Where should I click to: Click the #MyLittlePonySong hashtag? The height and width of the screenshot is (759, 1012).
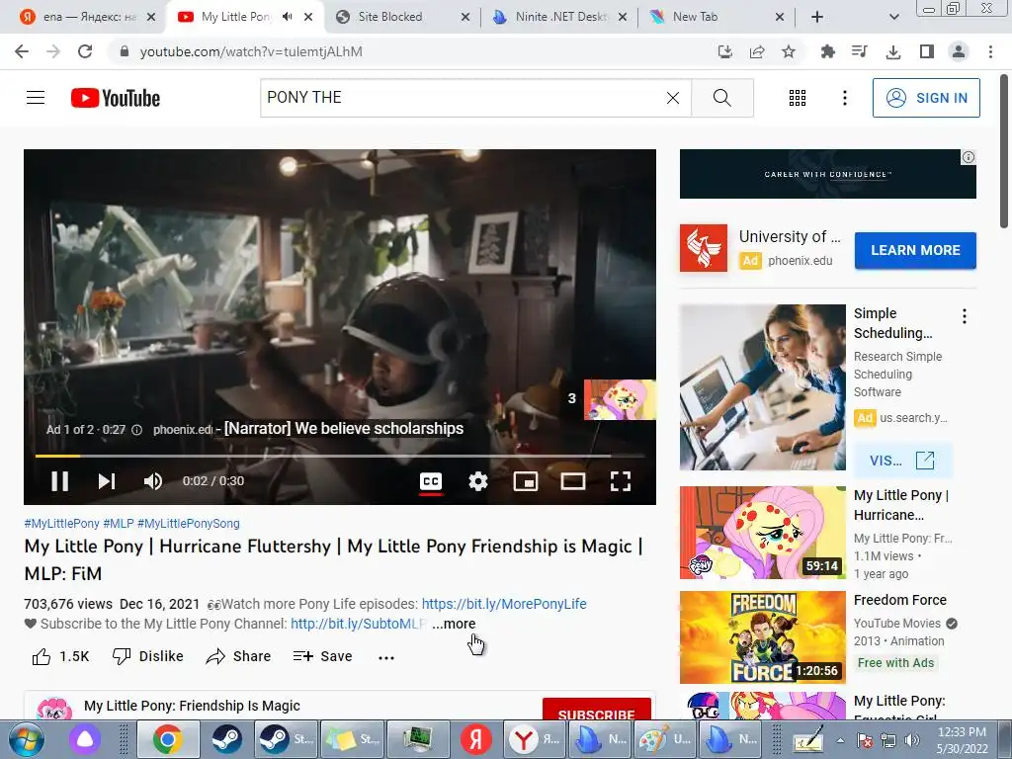point(189,524)
